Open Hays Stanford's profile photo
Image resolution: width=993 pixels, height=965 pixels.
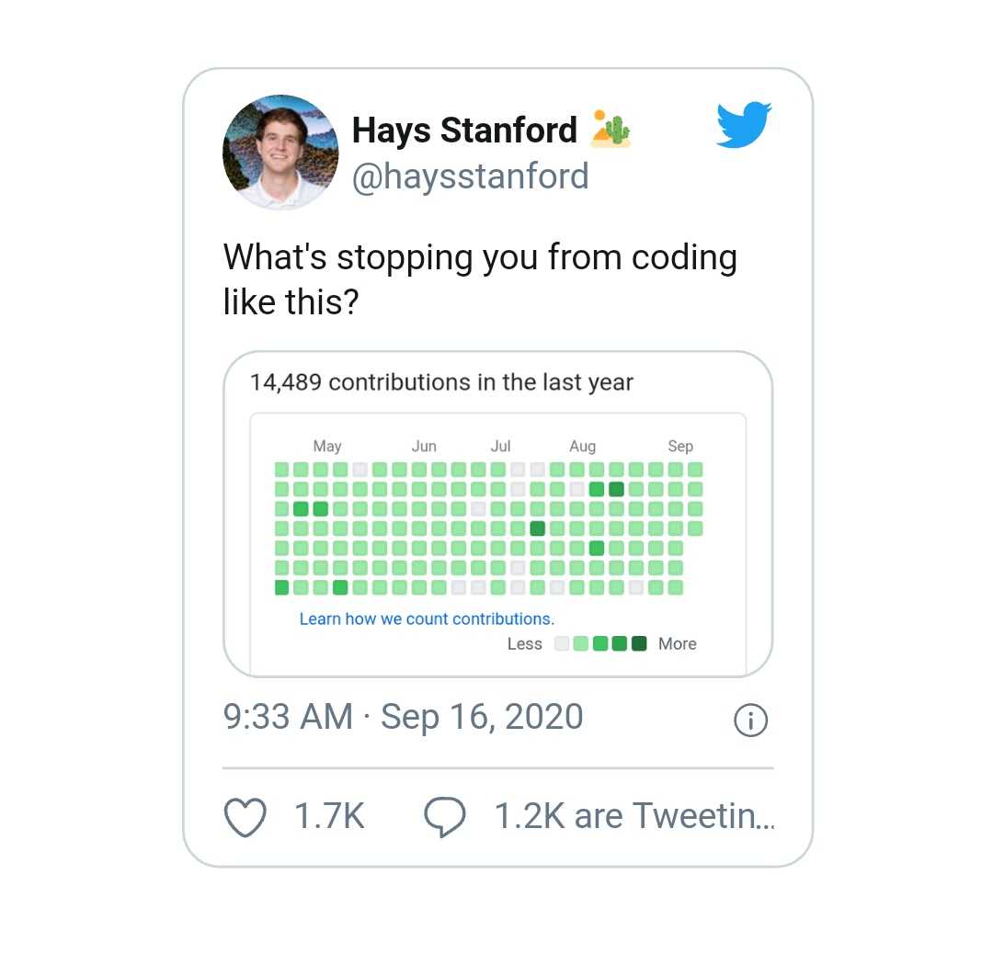coord(280,153)
